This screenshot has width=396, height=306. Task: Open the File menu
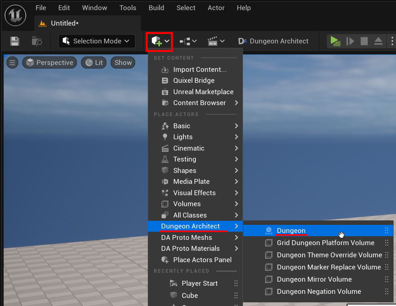click(x=40, y=8)
